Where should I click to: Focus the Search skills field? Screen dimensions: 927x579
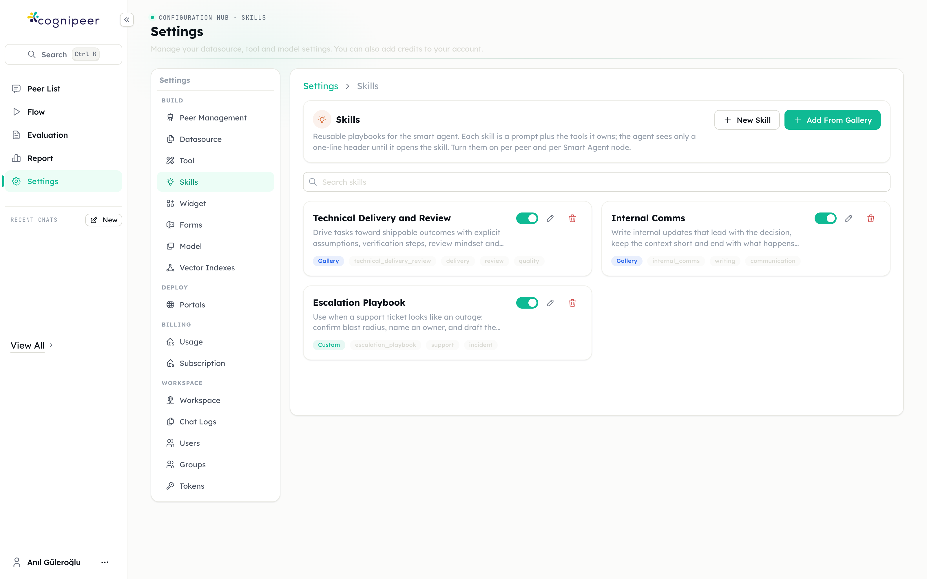[x=596, y=182]
